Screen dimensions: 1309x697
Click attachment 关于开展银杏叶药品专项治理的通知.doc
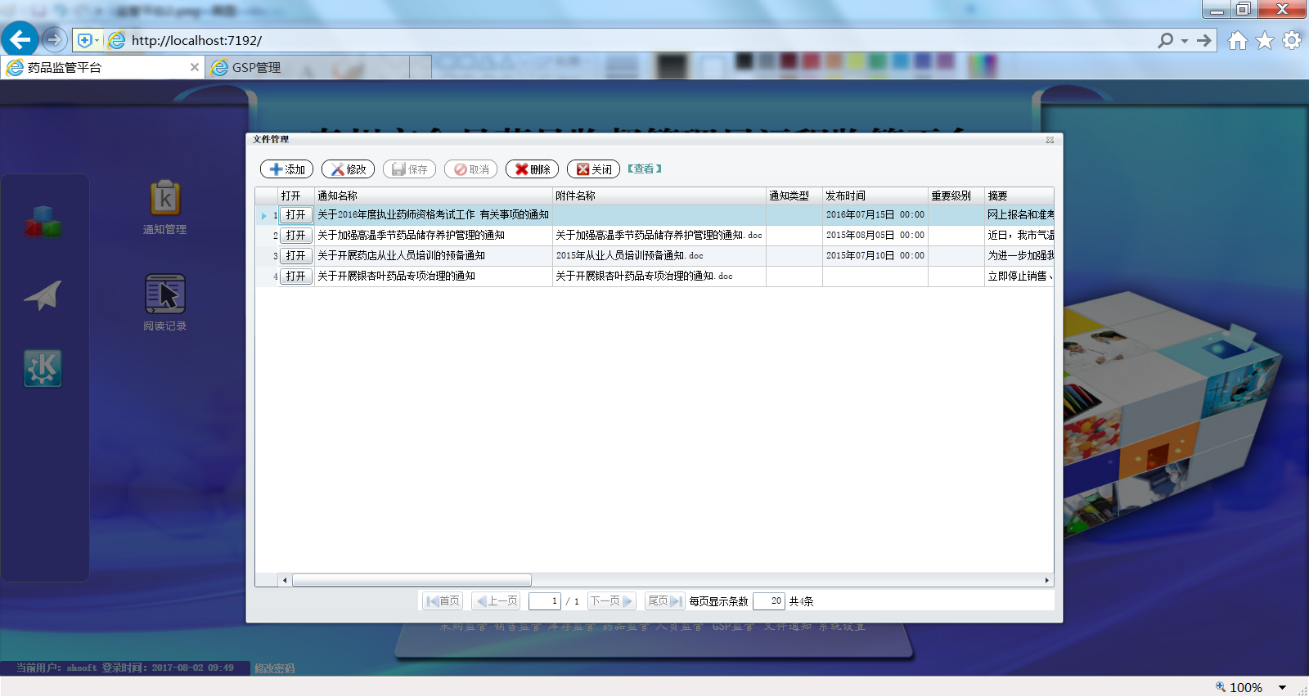[644, 277]
